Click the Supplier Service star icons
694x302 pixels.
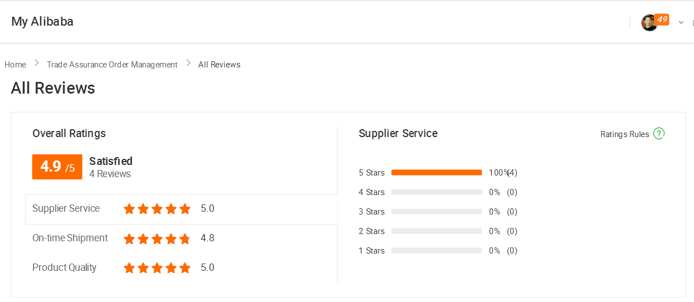click(x=157, y=209)
